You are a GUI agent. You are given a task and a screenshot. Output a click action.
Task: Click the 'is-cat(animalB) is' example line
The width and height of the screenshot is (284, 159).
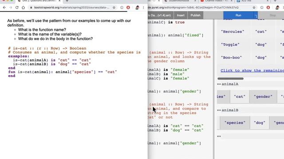(x=51, y=64)
